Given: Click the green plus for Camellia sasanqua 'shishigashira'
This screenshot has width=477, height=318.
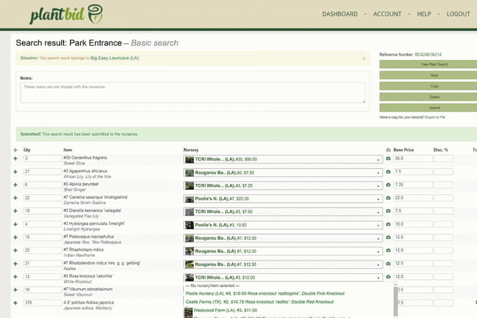Looking at the screenshot, I should coord(15,198).
